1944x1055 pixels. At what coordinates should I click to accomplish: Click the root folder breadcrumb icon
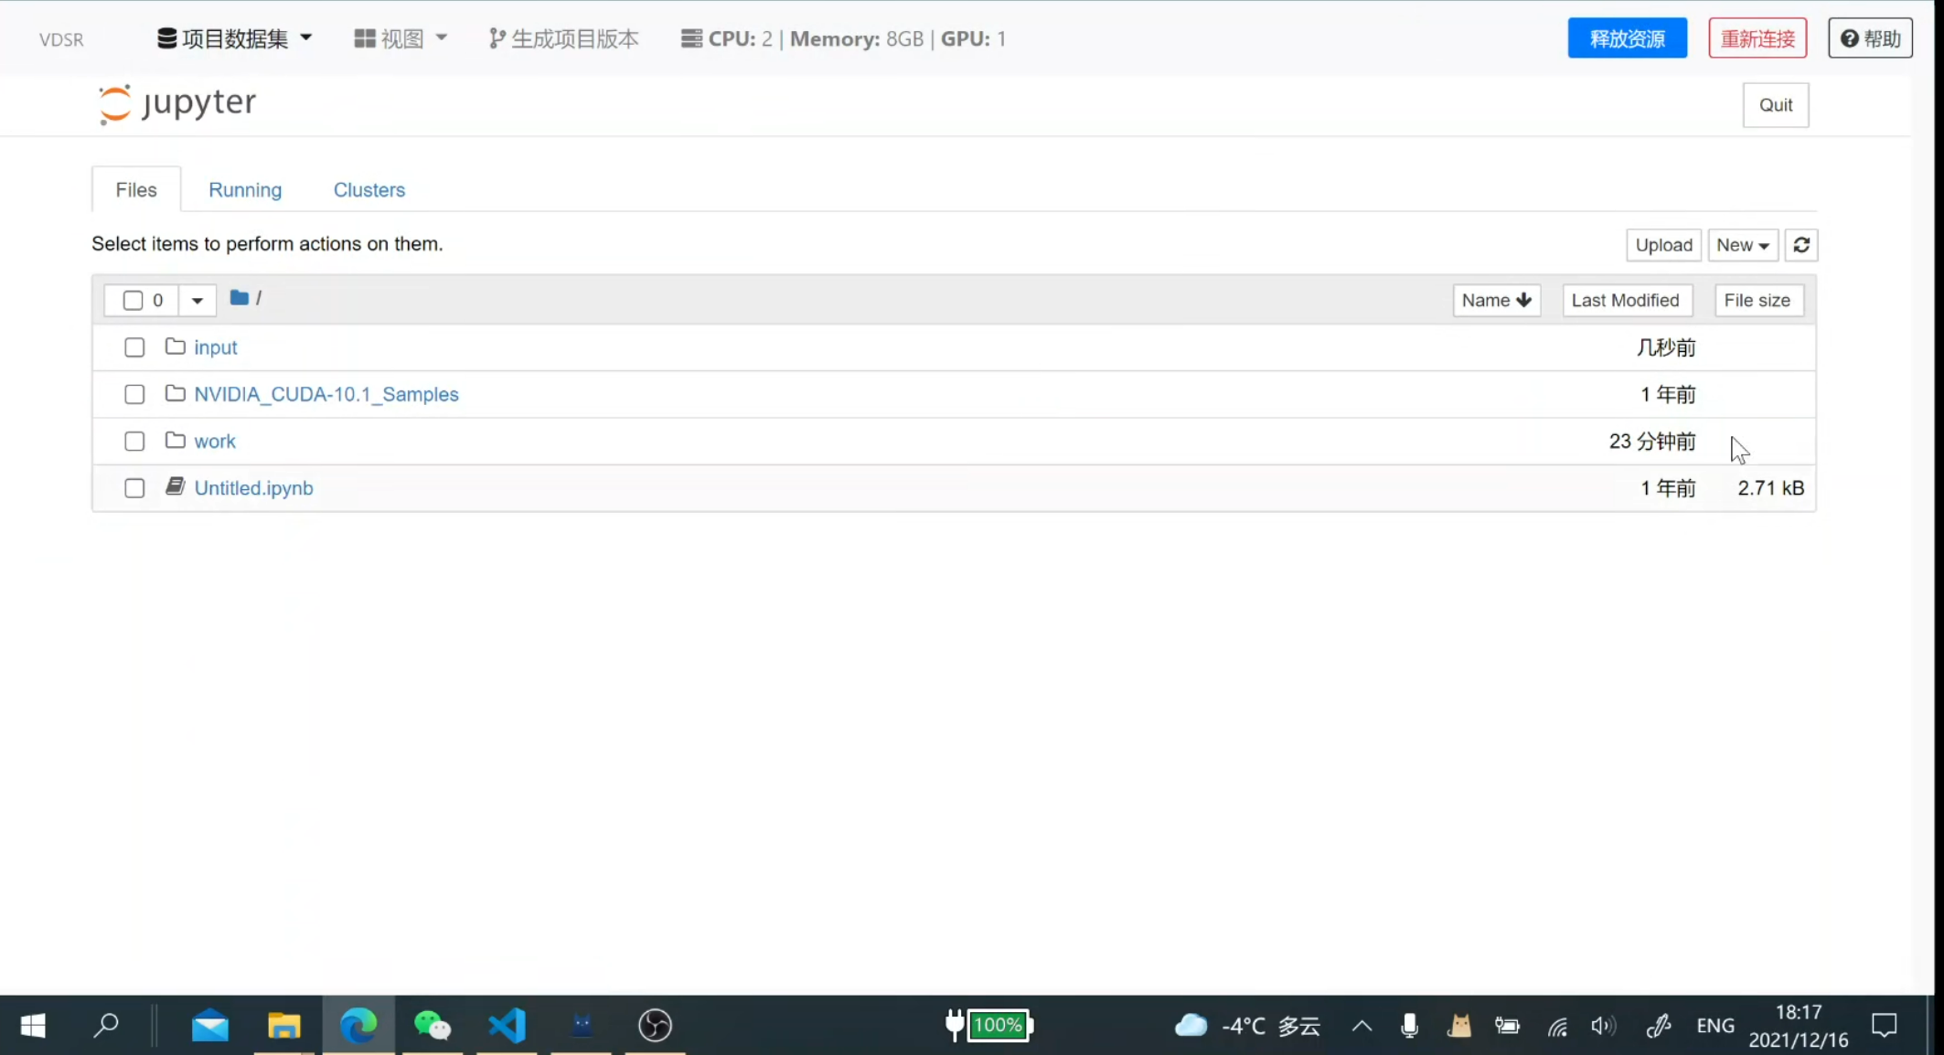pyautogui.click(x=239, y=298)
